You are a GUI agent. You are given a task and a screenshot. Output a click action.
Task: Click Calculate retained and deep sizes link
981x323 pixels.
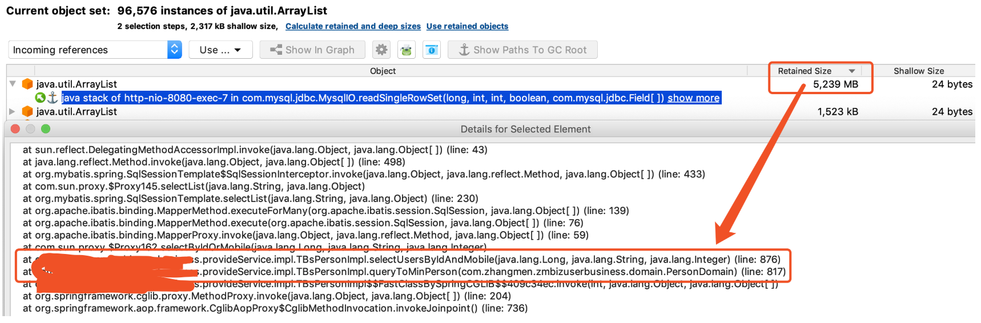tap(353, 26)
